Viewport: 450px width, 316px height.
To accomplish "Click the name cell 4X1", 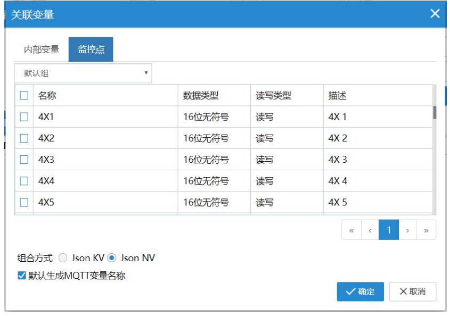I will tap(105, 117).
